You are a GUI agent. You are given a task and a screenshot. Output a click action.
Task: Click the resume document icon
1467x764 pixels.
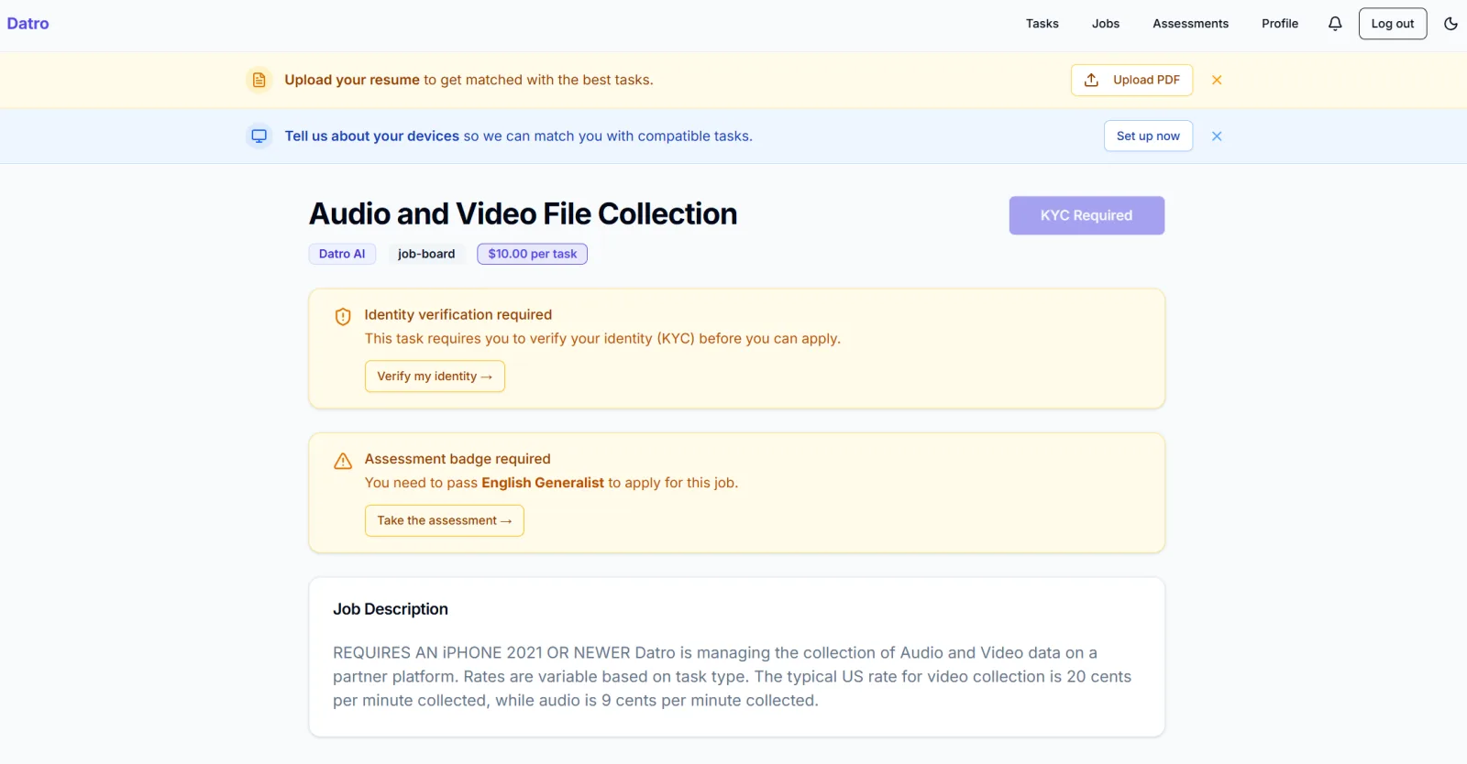[x=259, y=81]
